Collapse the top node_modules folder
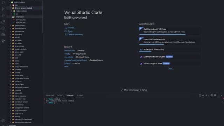 tap(9, 2)
